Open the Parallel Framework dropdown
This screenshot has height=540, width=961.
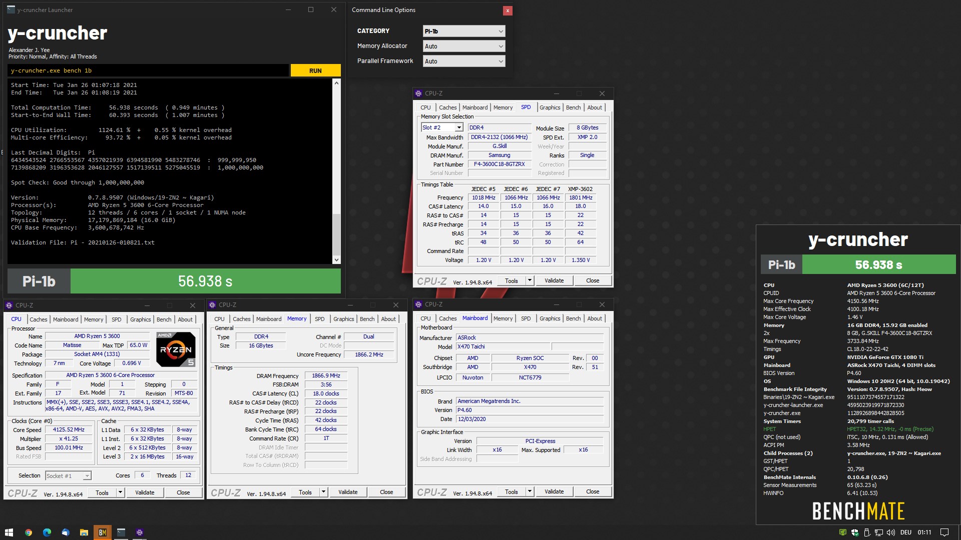[464, 61]
